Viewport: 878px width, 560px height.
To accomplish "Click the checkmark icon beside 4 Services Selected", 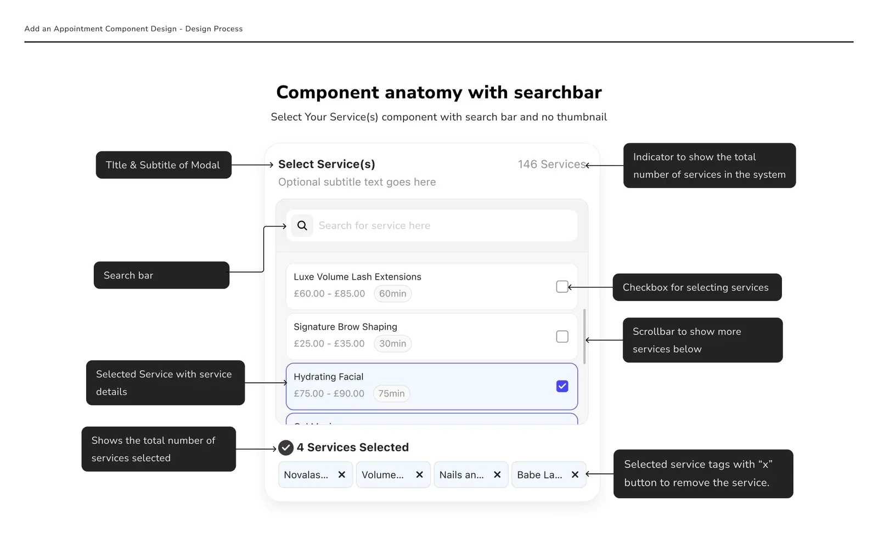I will pyautogui.click(x=286, y=448).
